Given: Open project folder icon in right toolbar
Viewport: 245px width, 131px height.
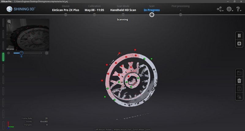Looking at the screenshot, I should click(x=239, y=73).
